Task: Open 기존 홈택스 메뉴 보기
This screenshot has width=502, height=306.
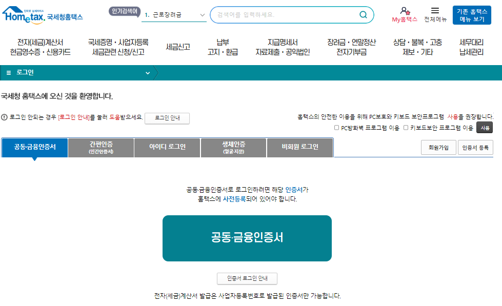Action: 472,14
